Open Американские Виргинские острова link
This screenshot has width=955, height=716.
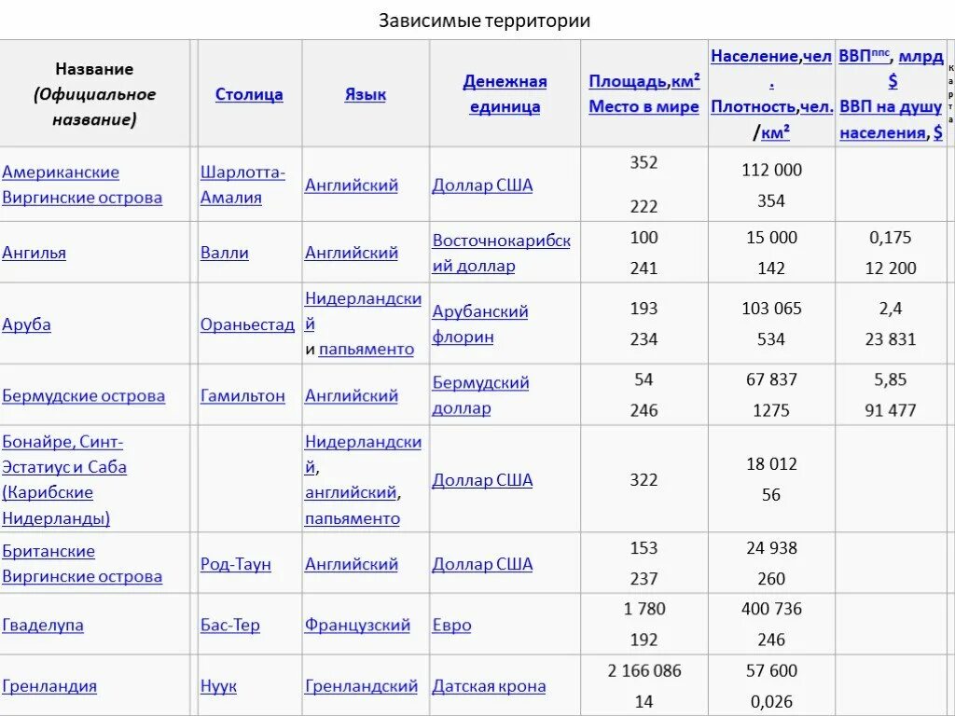pos(82,185)
